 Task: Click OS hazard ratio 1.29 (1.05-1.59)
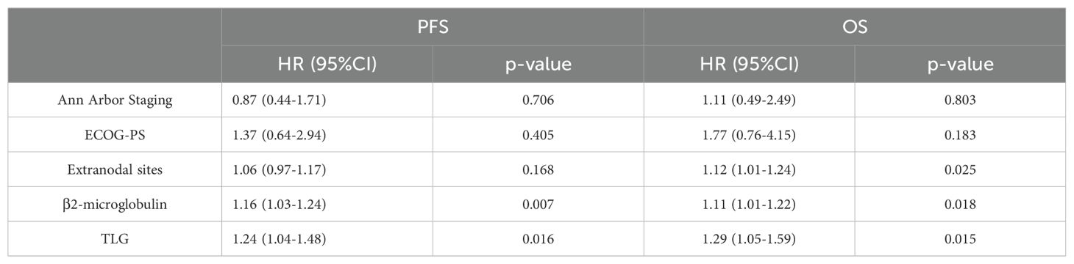[x=700, y=239]
